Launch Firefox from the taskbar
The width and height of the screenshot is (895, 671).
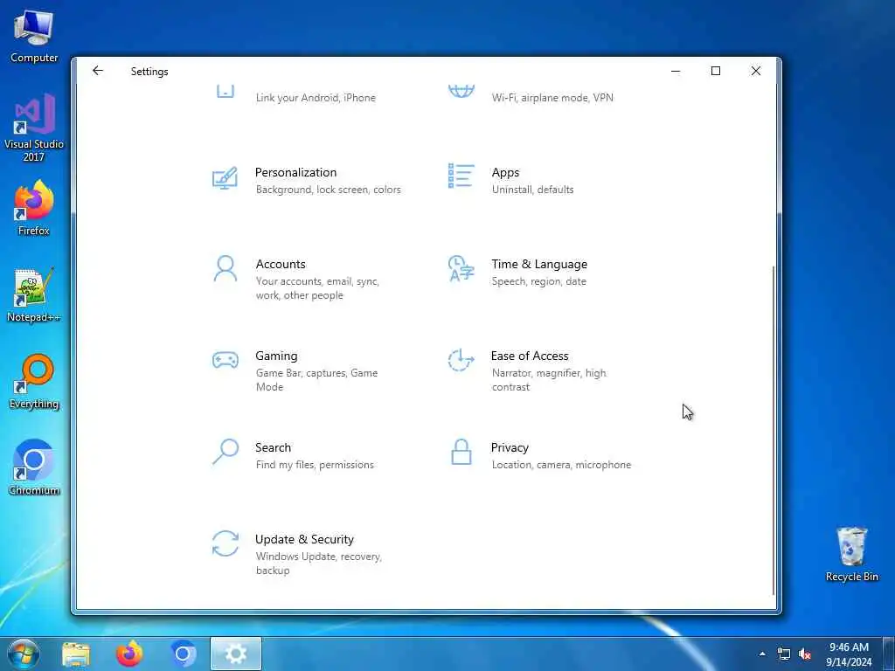pos(129,654)
